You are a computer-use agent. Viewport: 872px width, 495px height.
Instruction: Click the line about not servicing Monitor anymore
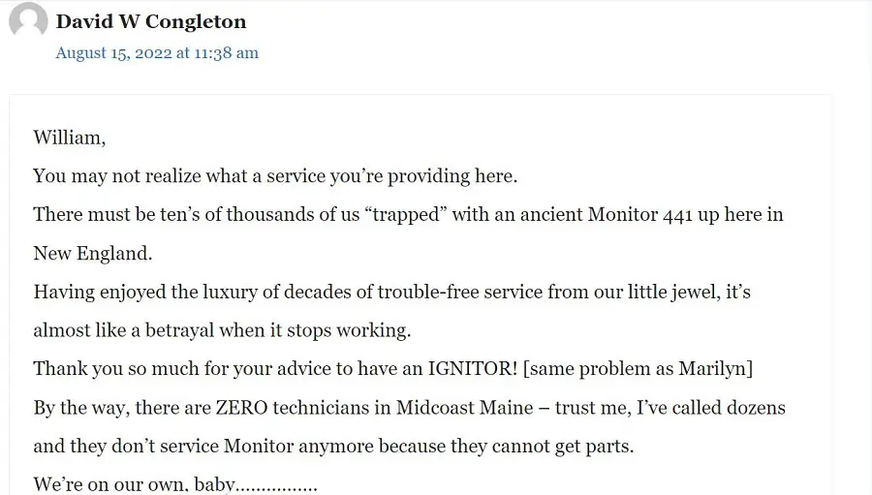point(333,446)
